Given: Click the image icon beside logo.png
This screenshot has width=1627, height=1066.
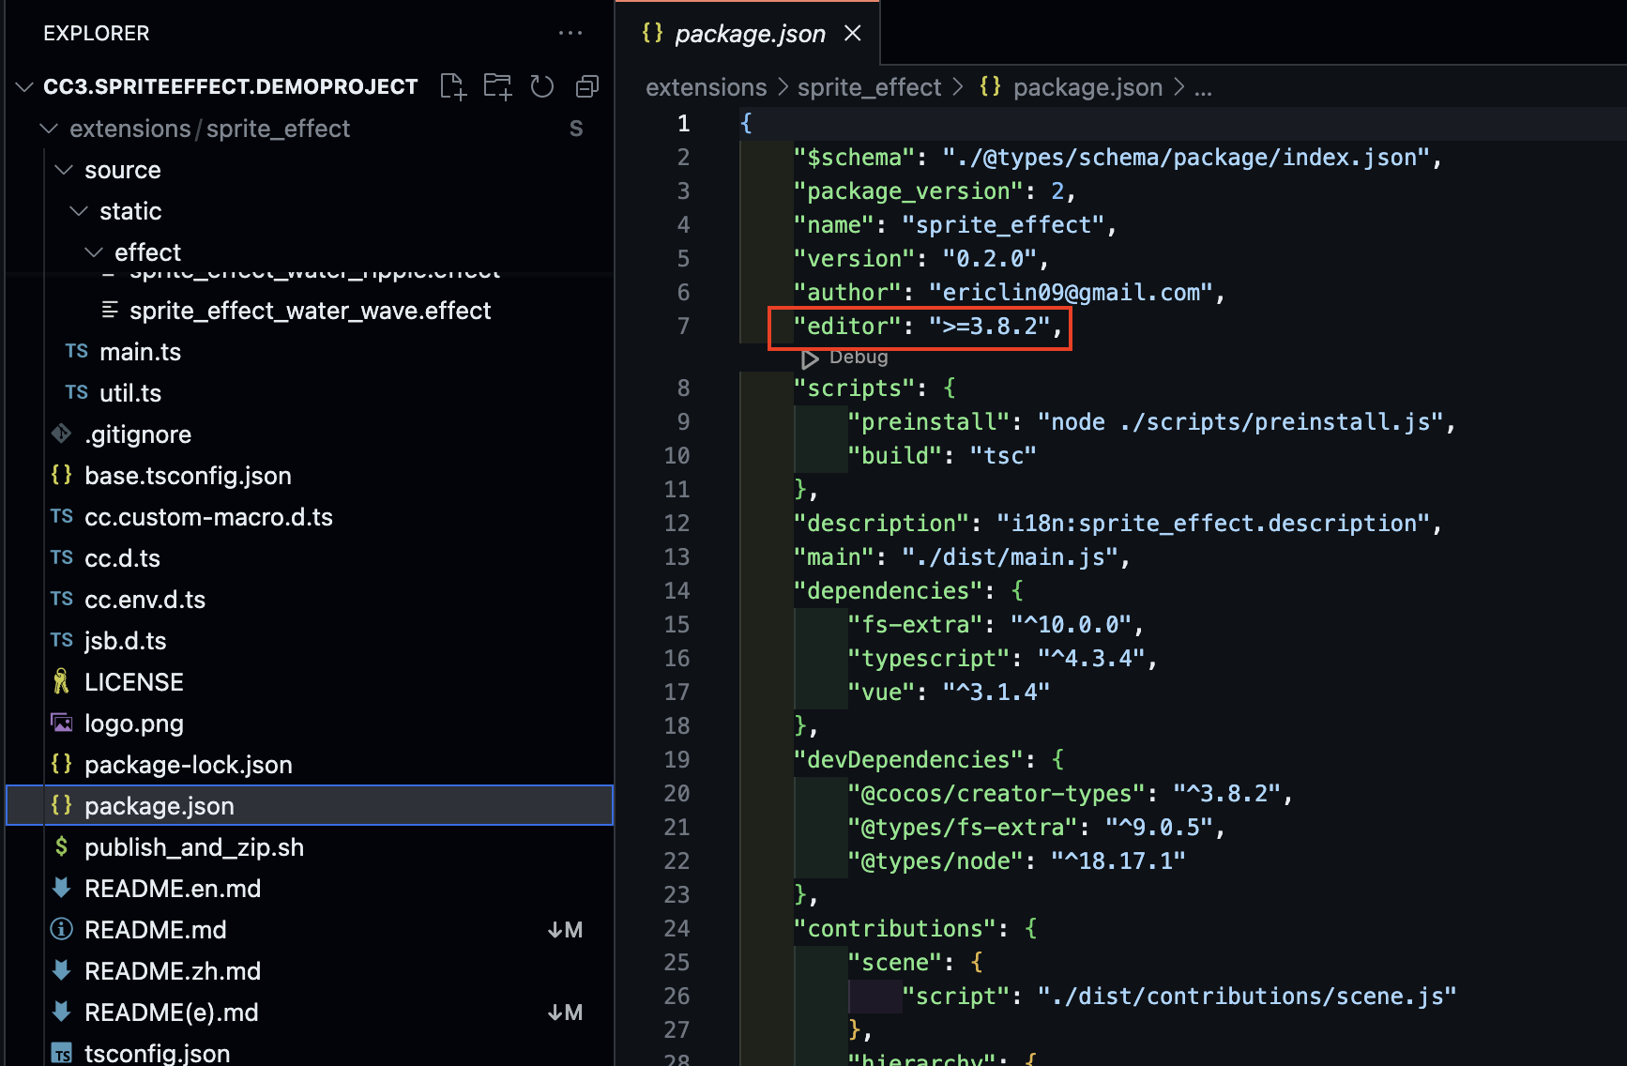Looking at the screenshot, I should pos(61,723).
